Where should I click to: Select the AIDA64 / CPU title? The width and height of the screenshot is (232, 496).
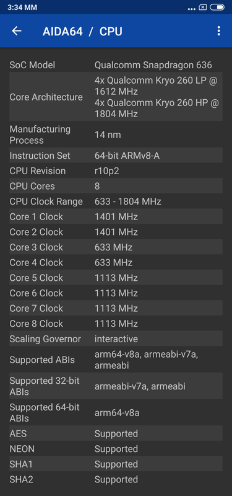tap(82, 32)
